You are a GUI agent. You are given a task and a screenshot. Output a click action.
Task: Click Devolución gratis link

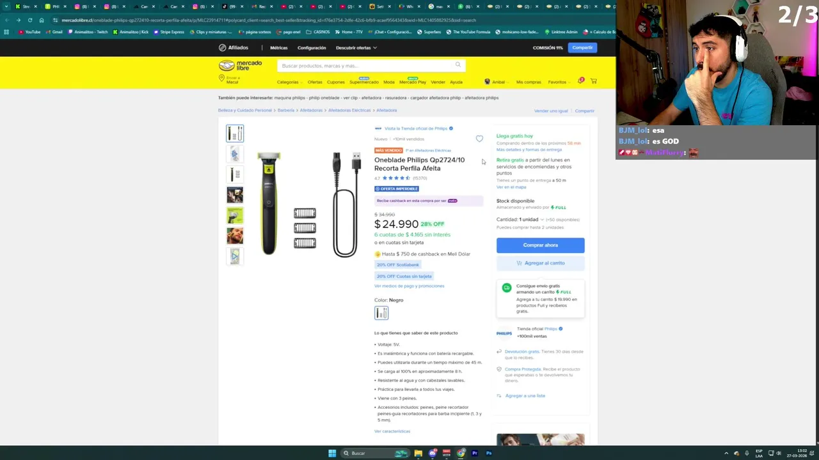click(522, 351)
